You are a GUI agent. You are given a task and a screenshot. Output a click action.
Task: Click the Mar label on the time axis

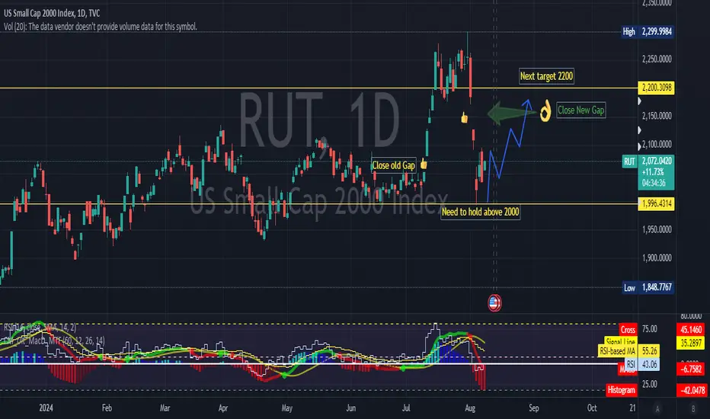[x=165, y=408]
